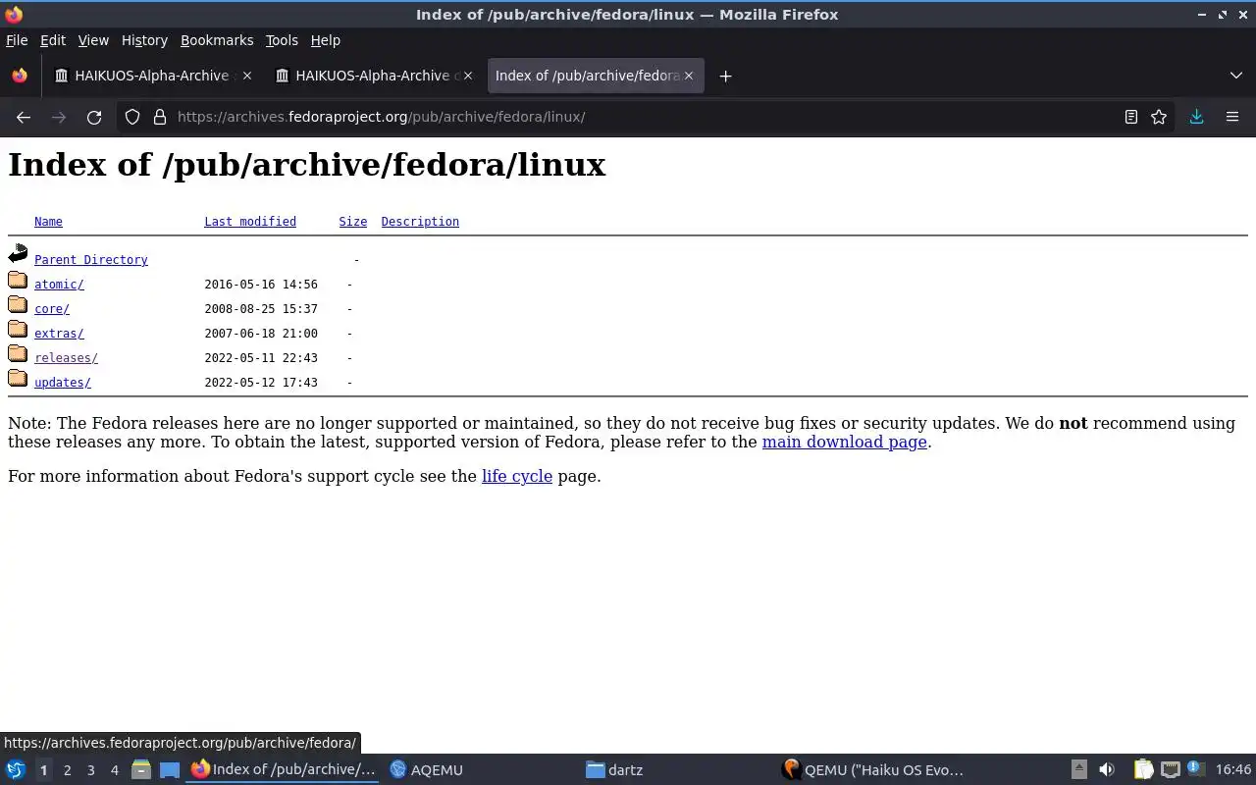1256x785 pixels.
Task: Switch to second HAIKUOS-Alpha-Archive tab
Action: pos(374,76)
